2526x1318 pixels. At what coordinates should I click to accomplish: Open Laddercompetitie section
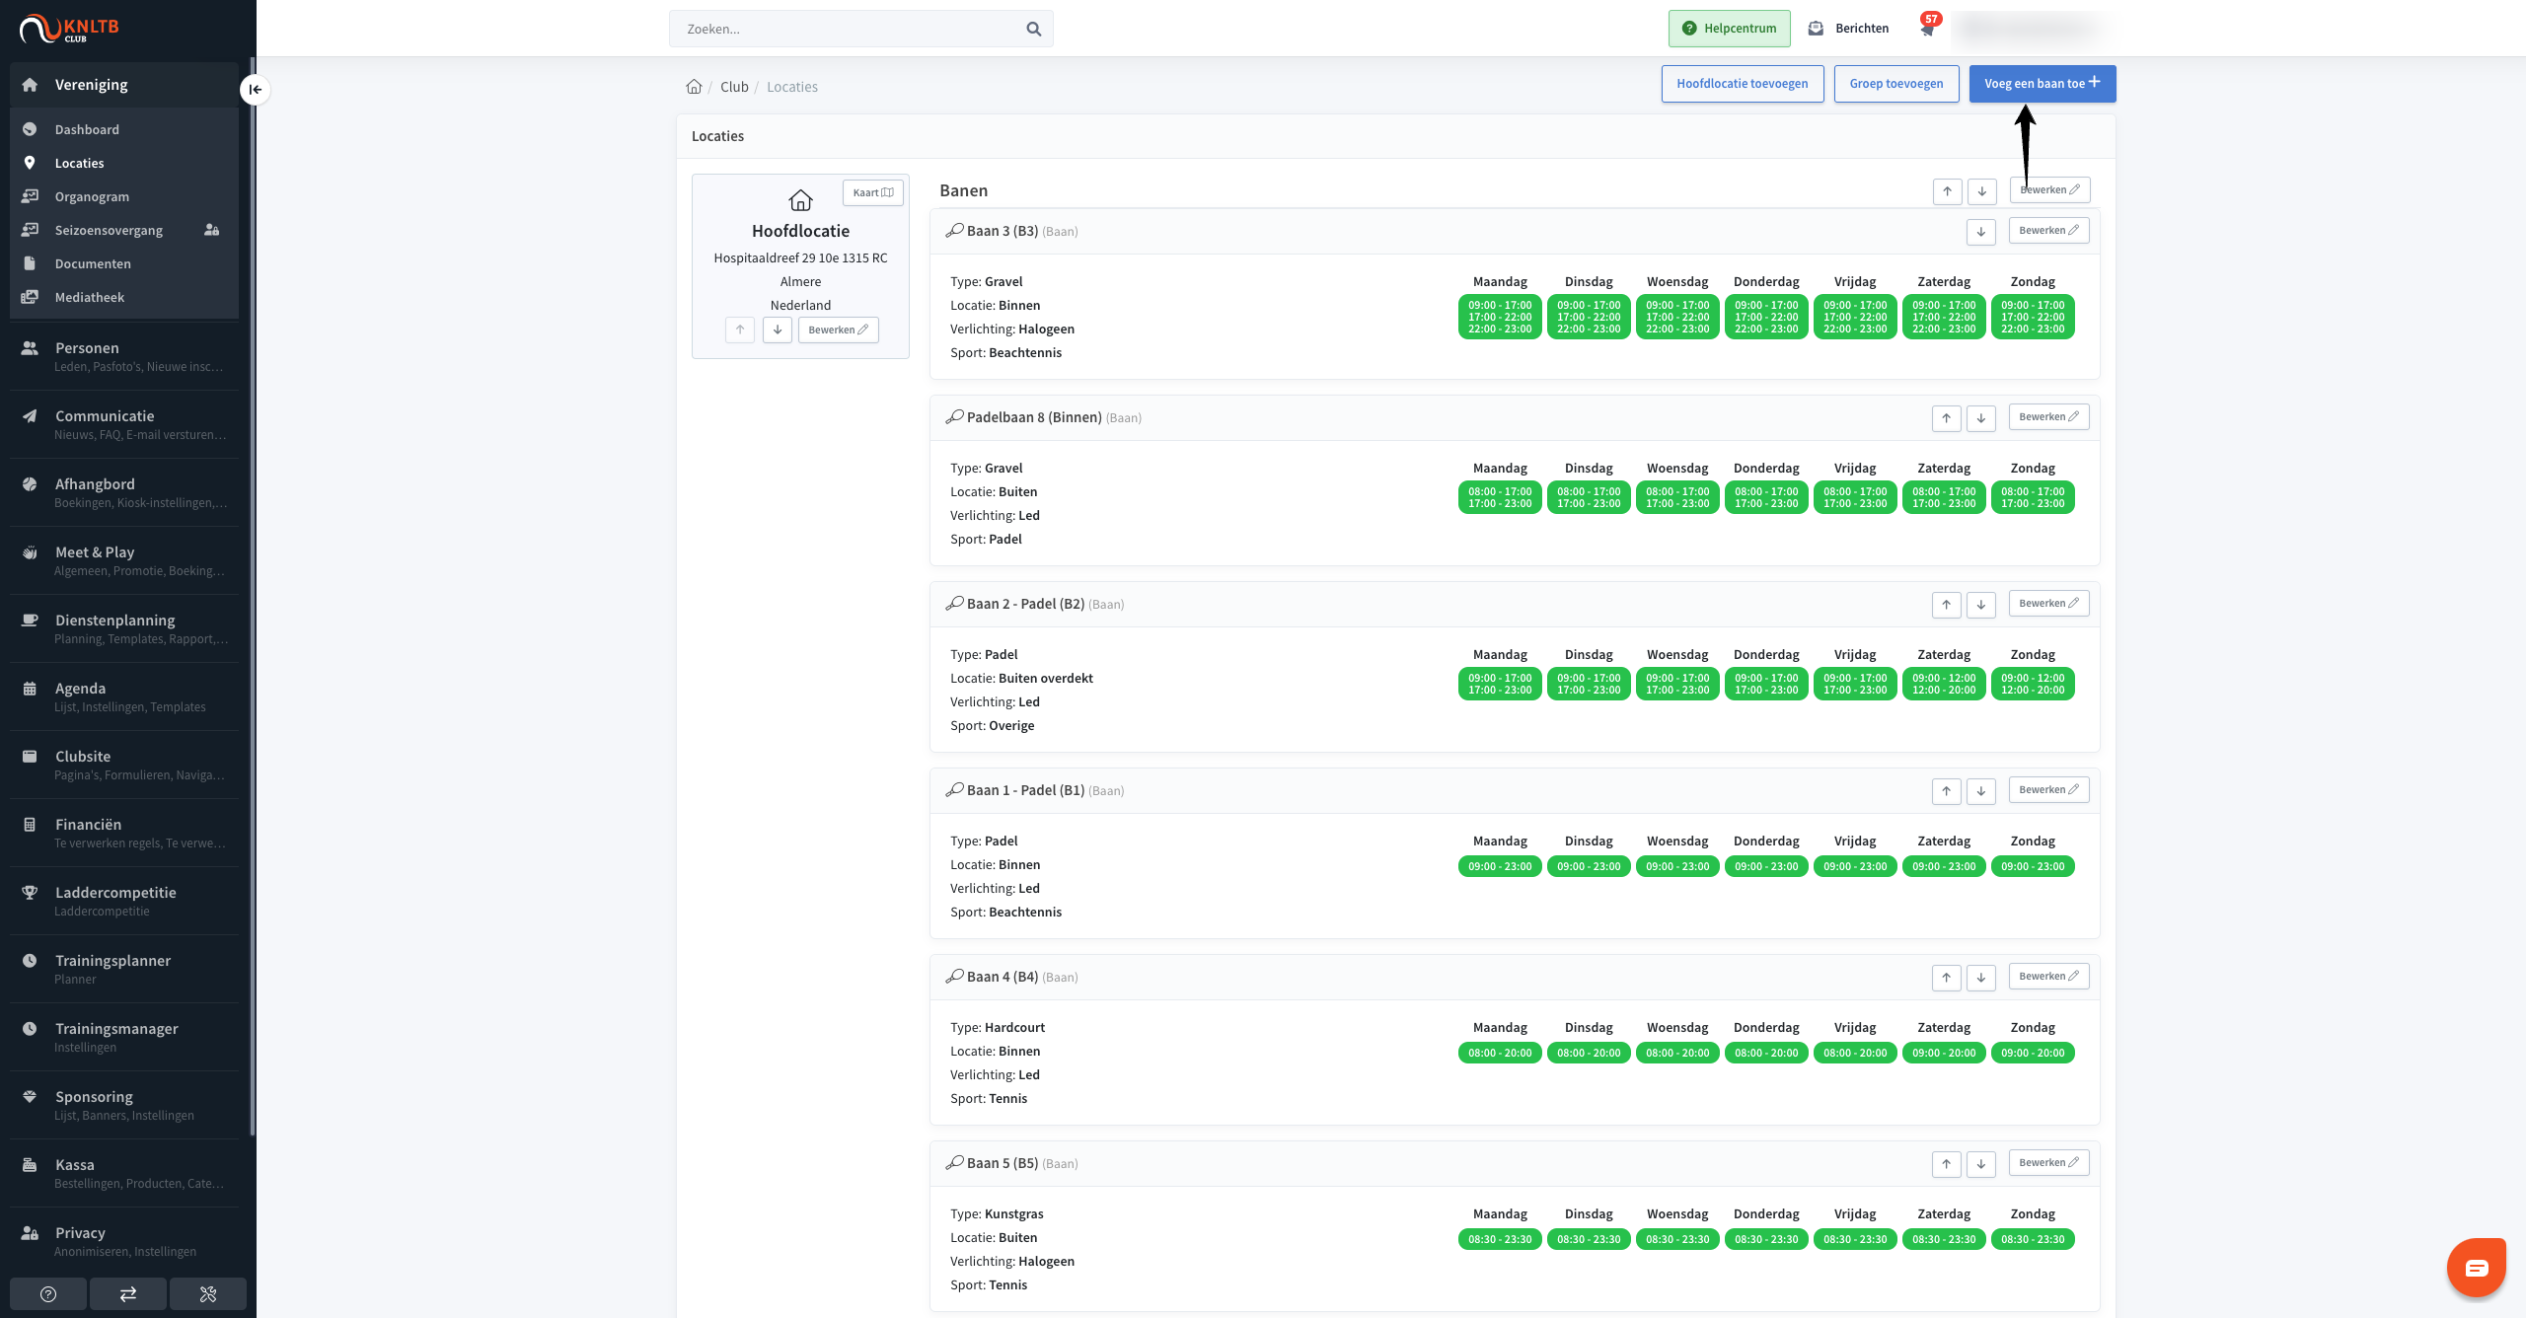124,901
